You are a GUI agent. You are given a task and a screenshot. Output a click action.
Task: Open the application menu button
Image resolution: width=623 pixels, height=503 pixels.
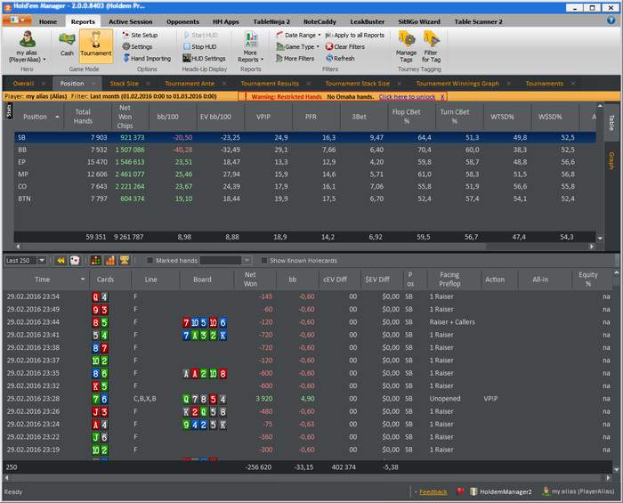(x=15, y=20)
